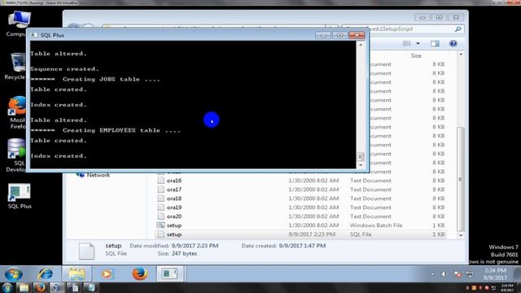Click the Explorer file list scrollbar down arrow
Viewport: 521px width, 293px height.
coord(461,235)
